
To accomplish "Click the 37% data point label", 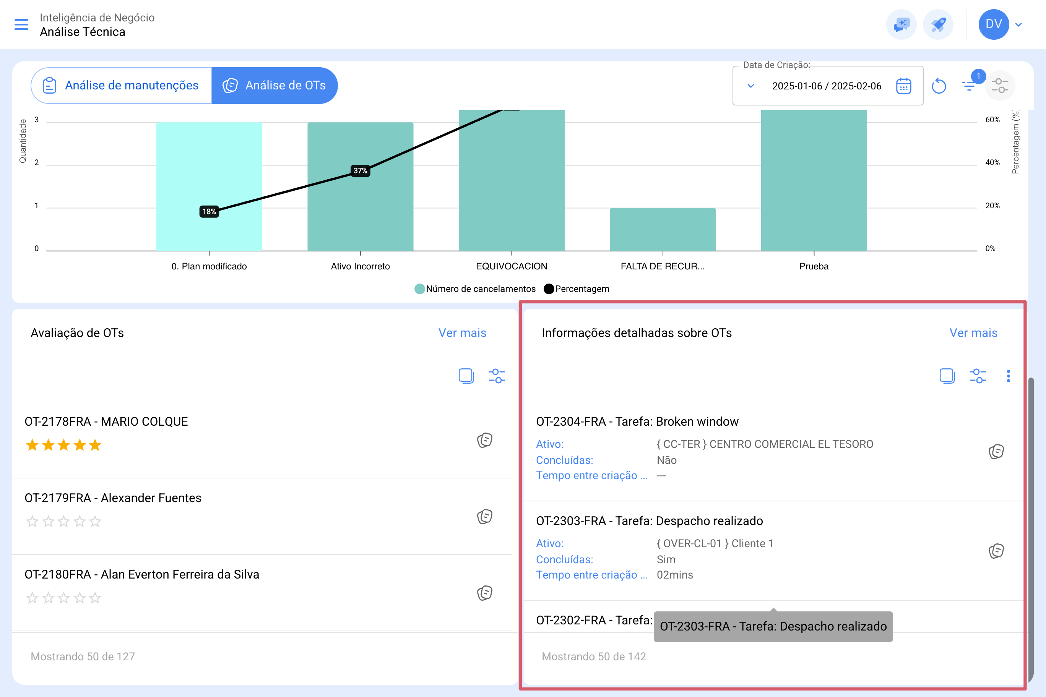I will pos(360,171).
